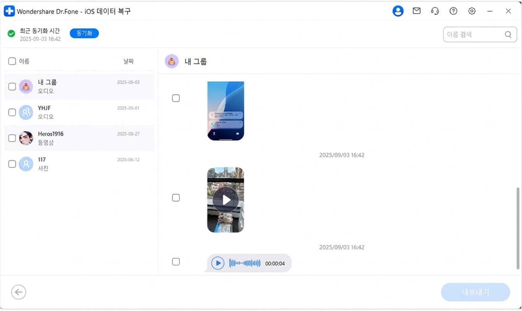Select the YHJF conversation name
This screenshot has width=522, height=311.
tap(44, 108)
